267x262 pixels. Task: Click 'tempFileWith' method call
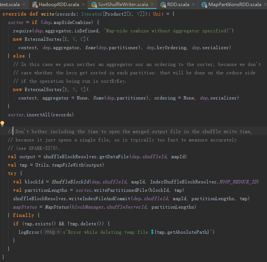pyautogui.click(x=68, y=165)
